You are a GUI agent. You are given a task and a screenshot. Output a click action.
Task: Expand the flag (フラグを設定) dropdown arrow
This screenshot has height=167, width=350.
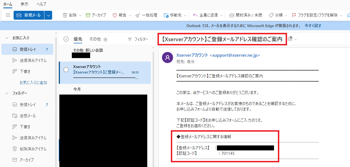click(341, 15)
